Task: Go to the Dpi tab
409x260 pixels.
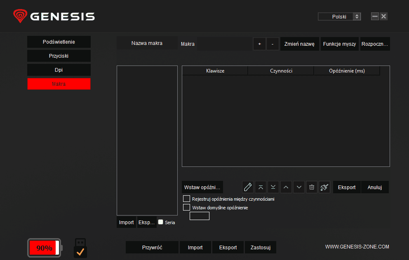Action: click(x=59, y=70)
